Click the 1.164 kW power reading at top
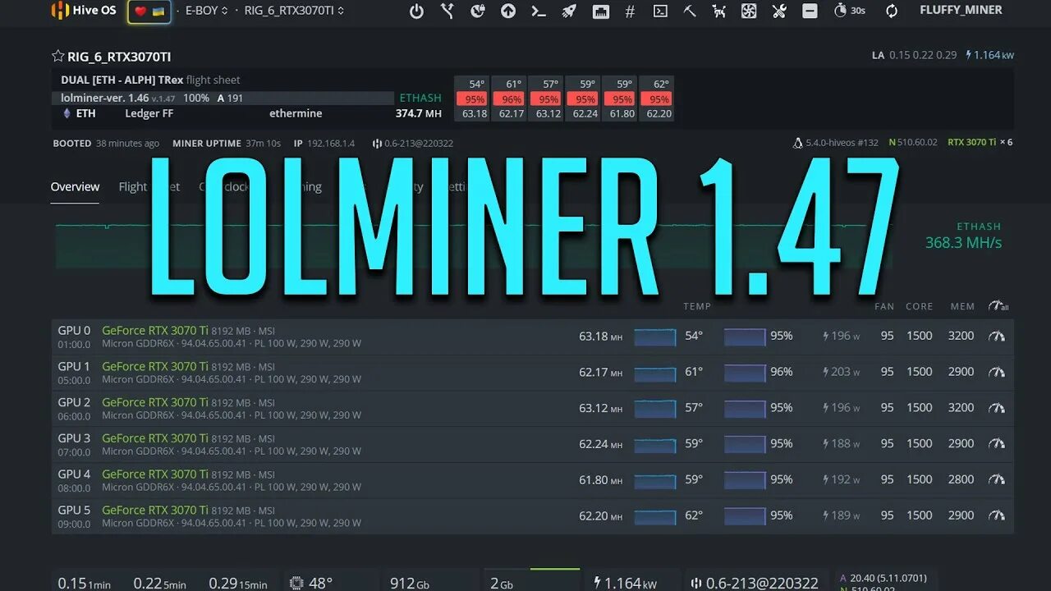1051x591 pixels. click(x=989, y=55)
